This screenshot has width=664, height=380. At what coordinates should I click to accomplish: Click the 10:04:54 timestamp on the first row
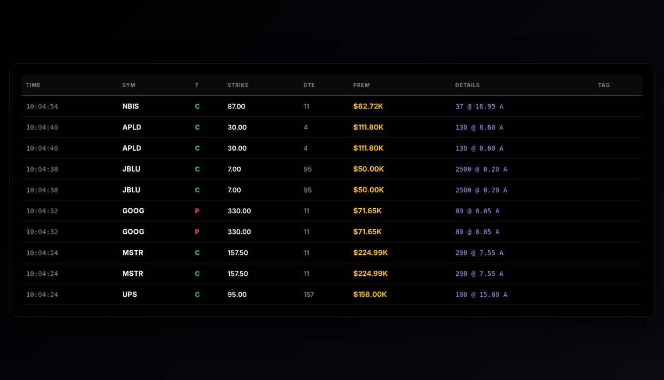pyautogui.click(x=42, y=106)
